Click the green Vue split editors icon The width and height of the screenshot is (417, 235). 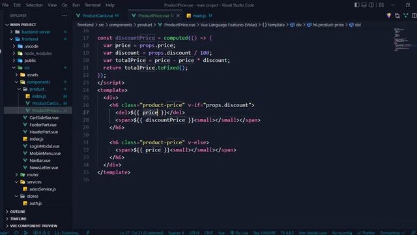click(x=405, y=16)
